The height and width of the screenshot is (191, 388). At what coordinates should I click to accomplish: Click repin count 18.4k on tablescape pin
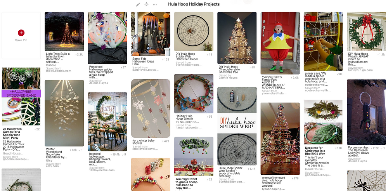coord(116,155)
